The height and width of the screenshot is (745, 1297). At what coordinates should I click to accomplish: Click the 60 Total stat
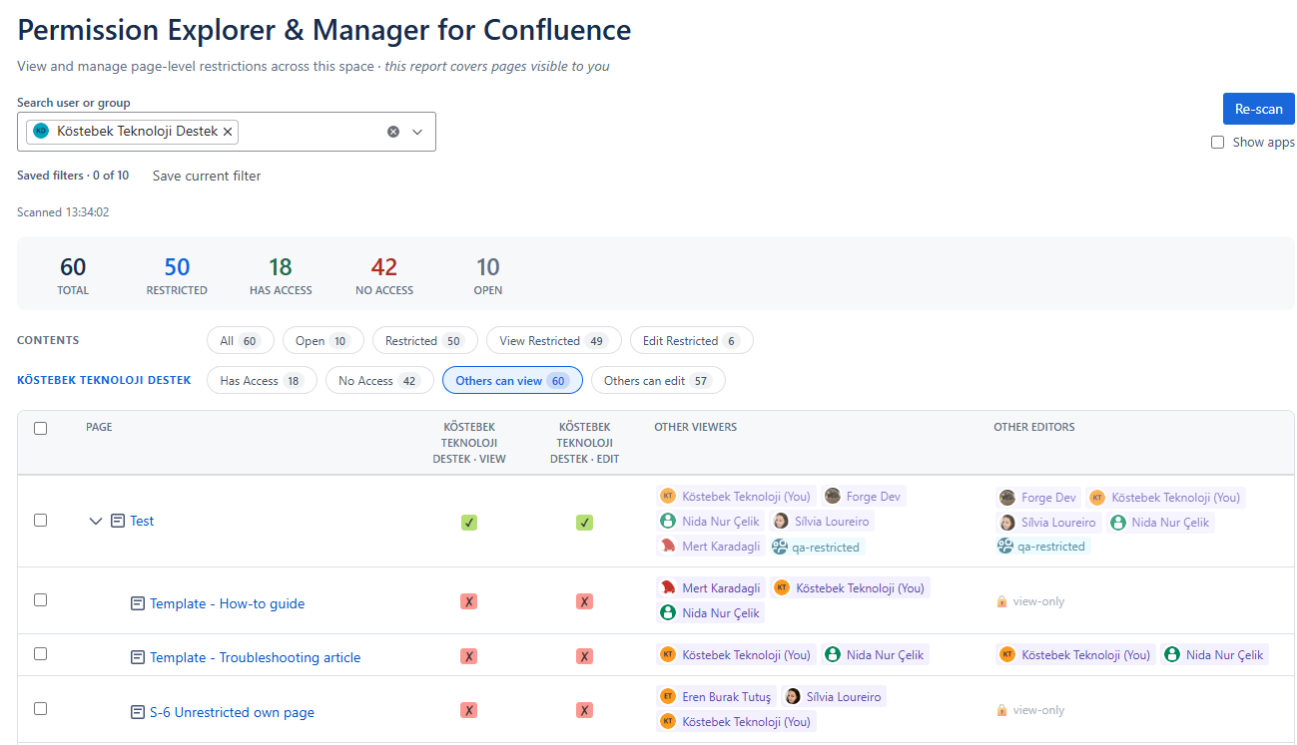(73, 275)
